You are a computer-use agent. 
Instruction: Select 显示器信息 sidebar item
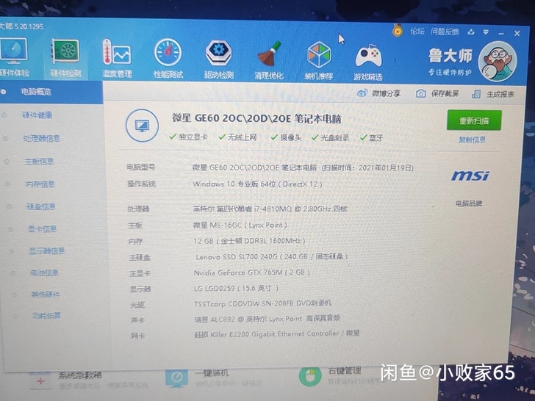[x=47, y=251]
